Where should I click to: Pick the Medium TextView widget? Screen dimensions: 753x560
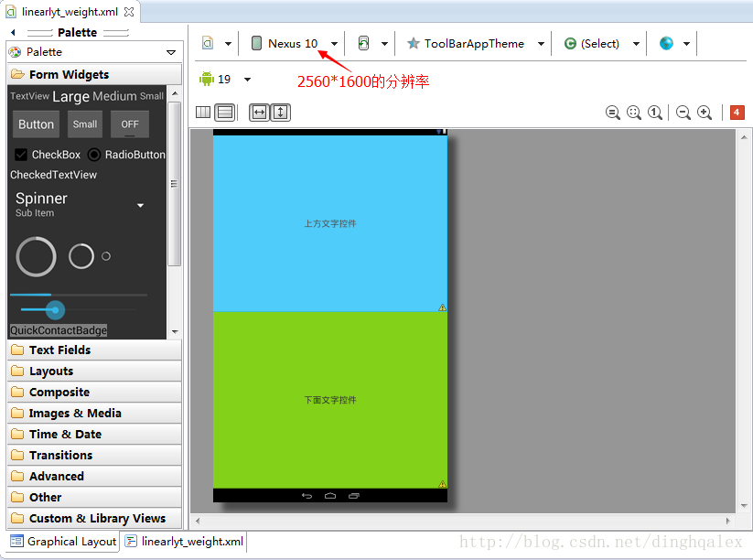point(114,96)
